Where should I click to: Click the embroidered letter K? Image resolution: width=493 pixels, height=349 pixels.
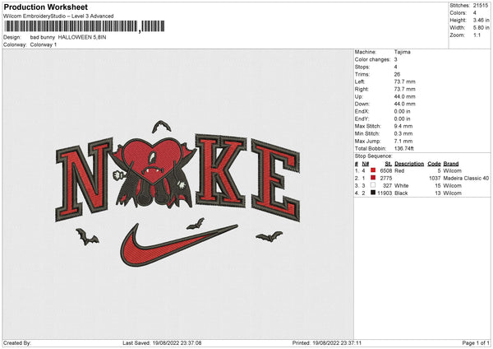point(221,171)
